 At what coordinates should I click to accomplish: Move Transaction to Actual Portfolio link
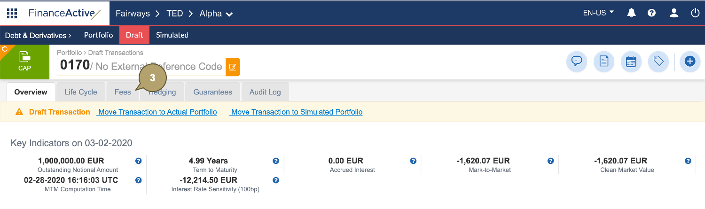pyautogui.click(x=157, y=112)
